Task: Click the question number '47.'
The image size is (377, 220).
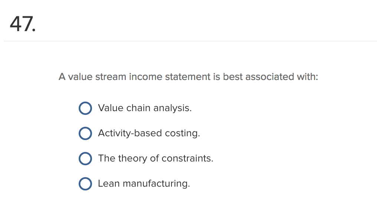Action: [x=23, y=24]
